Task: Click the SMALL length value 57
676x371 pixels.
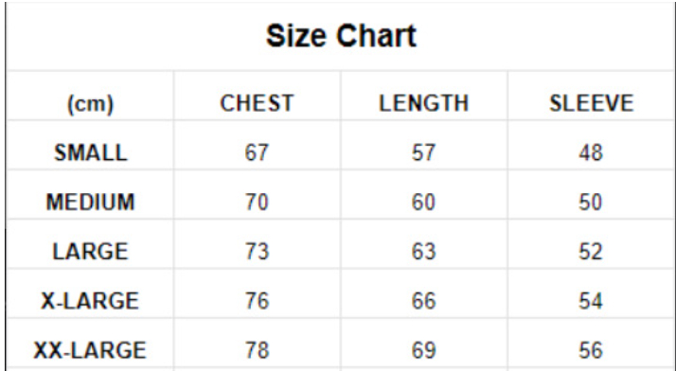Action: pyautogui.click(x=424, y=152)
